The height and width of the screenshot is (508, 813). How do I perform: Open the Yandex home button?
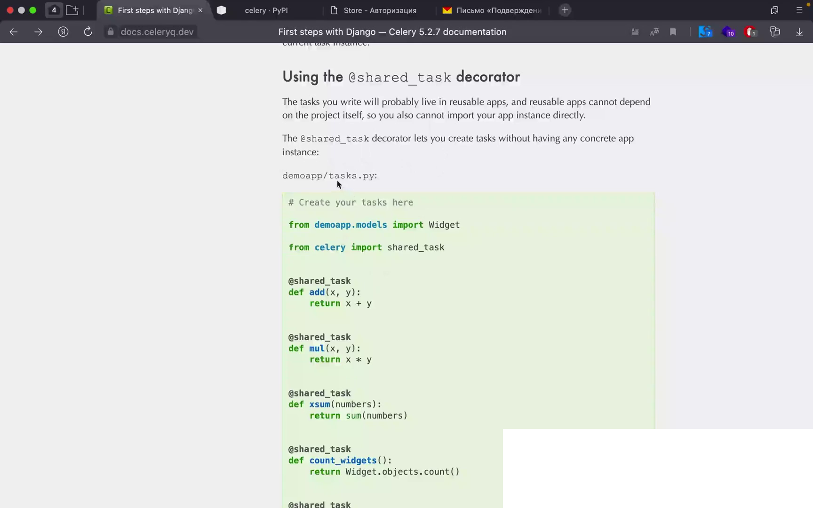[63, 32]
